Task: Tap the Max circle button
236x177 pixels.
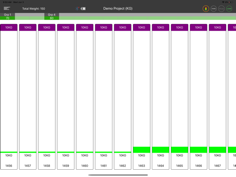Action: click(x=221, y=9)
